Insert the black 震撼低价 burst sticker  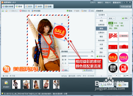[113, 68]
